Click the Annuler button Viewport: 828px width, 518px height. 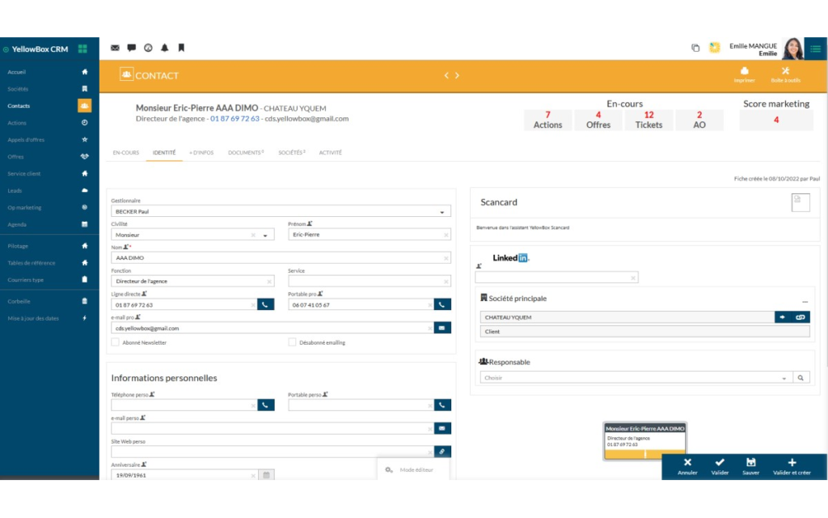[x=687, y=467]
